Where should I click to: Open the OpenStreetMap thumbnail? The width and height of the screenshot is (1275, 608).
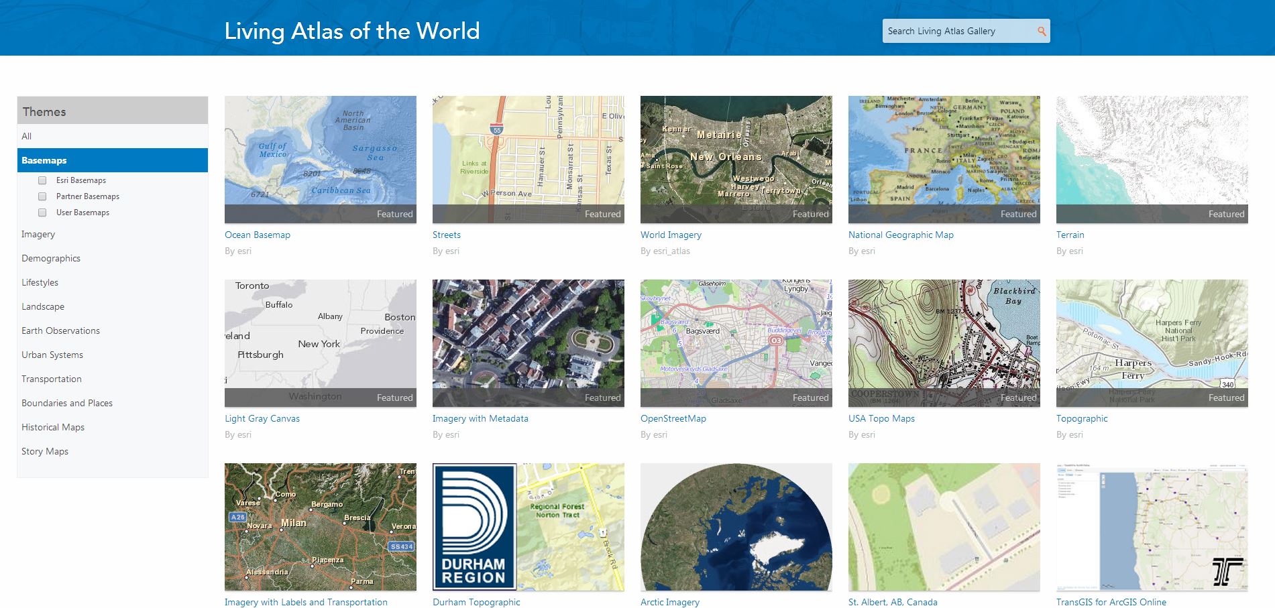pyautogui.click(x=736, y=343)
